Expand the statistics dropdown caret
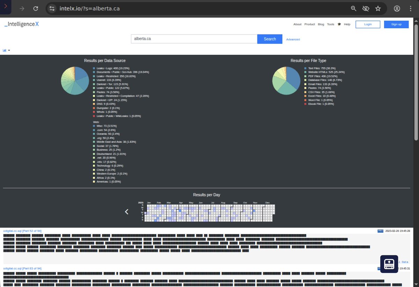The width and height of the screenshot is (419, 287). pyautogui.click(x=9, y=50)
